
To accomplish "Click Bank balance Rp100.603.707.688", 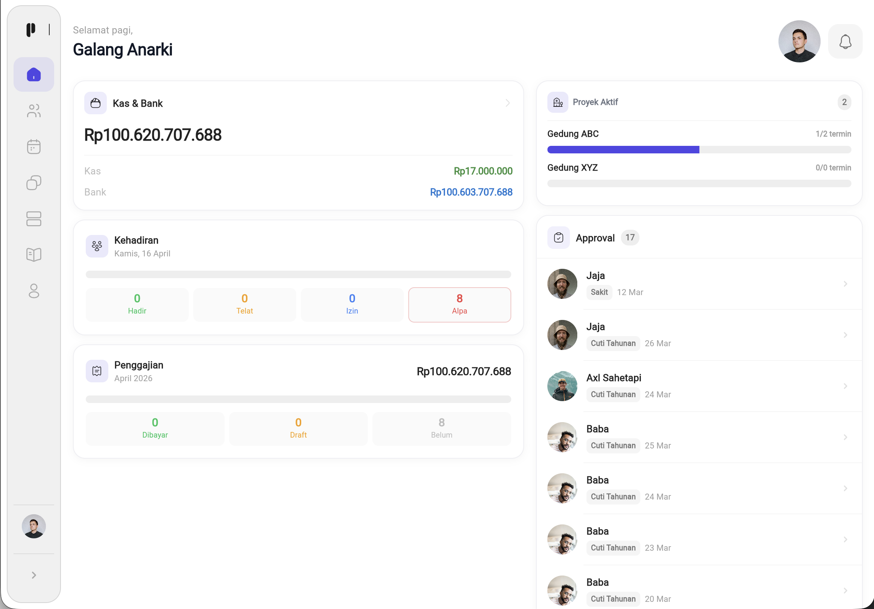I will (x=471, y=192).
